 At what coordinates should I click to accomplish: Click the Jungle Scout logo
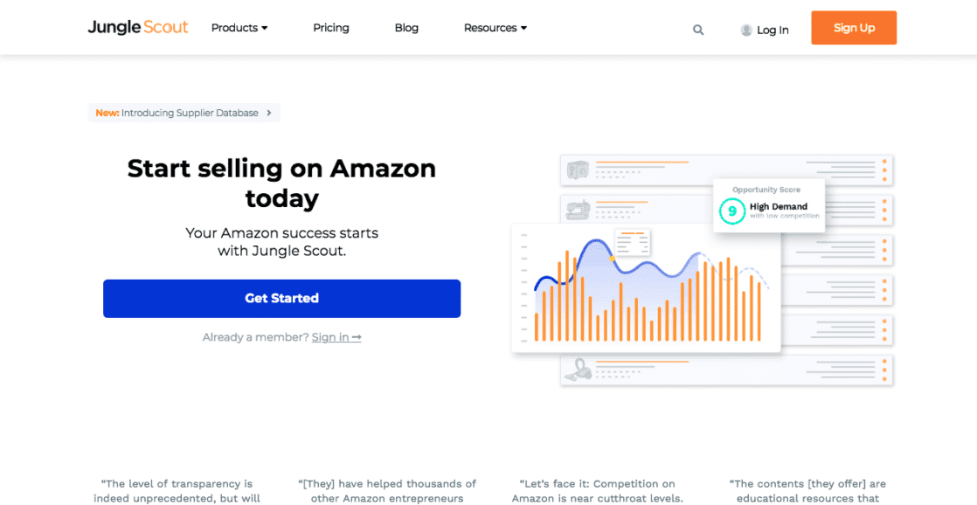click(x=138, y=27)
